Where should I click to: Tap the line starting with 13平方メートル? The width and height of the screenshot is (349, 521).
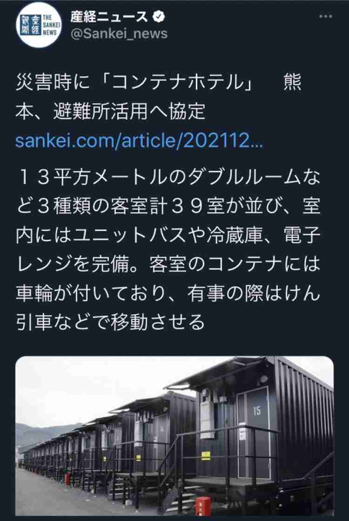(x=168, y=176)
